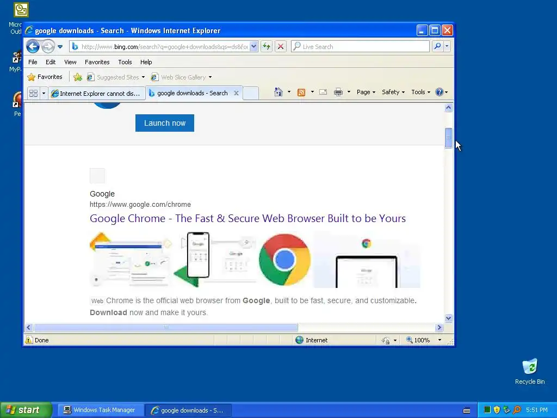The height and width of the screenshot is (418, 557).
Task: Click the horizontal scrollbar left arrow
Action: coord(29,327)
